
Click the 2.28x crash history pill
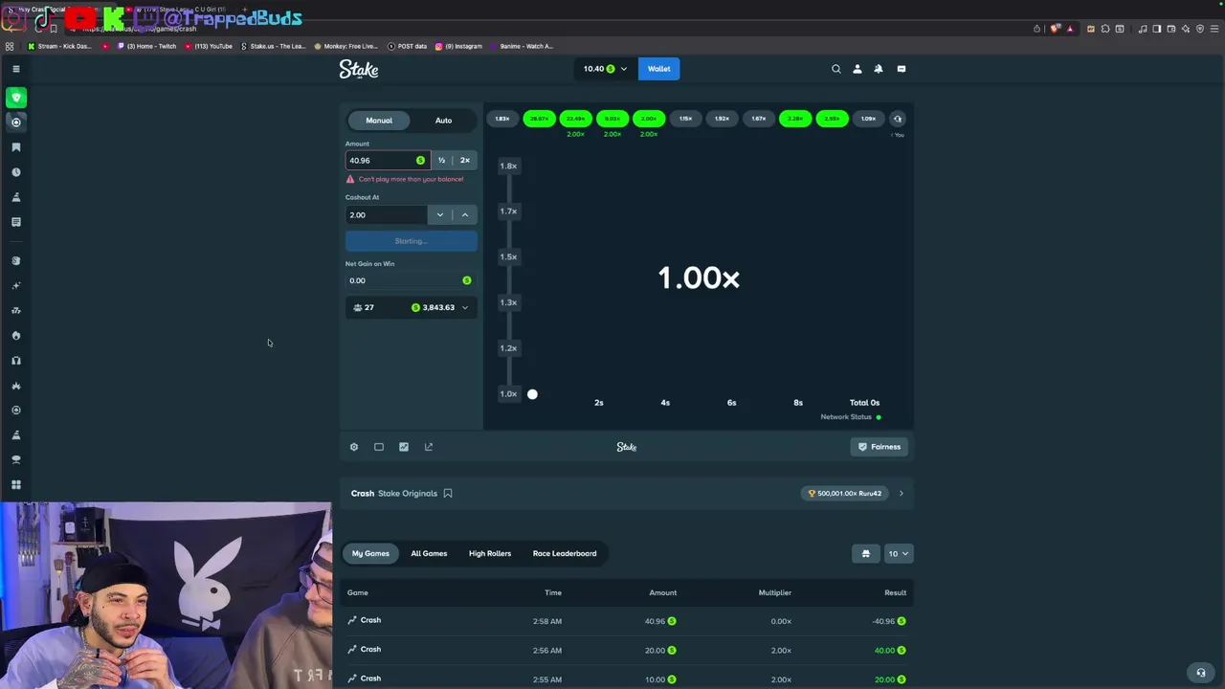[795, 119]
